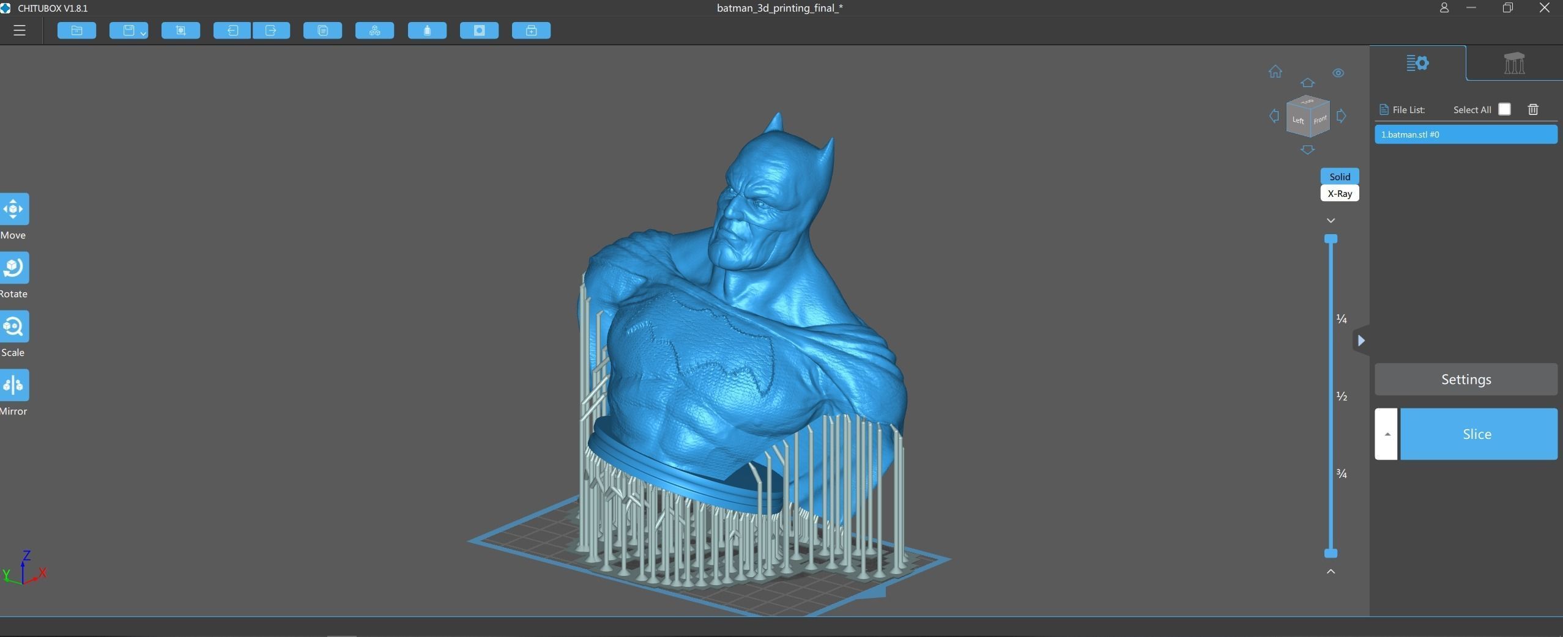The height and width of the screenshot is (637, 1563).
Task: Click the open file folder button
Action: 76,31
